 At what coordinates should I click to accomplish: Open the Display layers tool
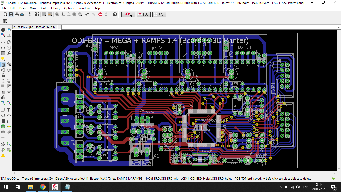pos(3,36)
